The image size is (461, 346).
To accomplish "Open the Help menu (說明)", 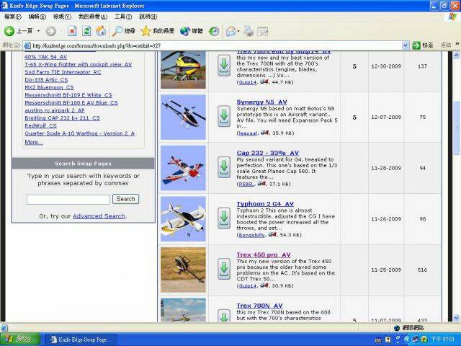I will (x=148, y=17).
